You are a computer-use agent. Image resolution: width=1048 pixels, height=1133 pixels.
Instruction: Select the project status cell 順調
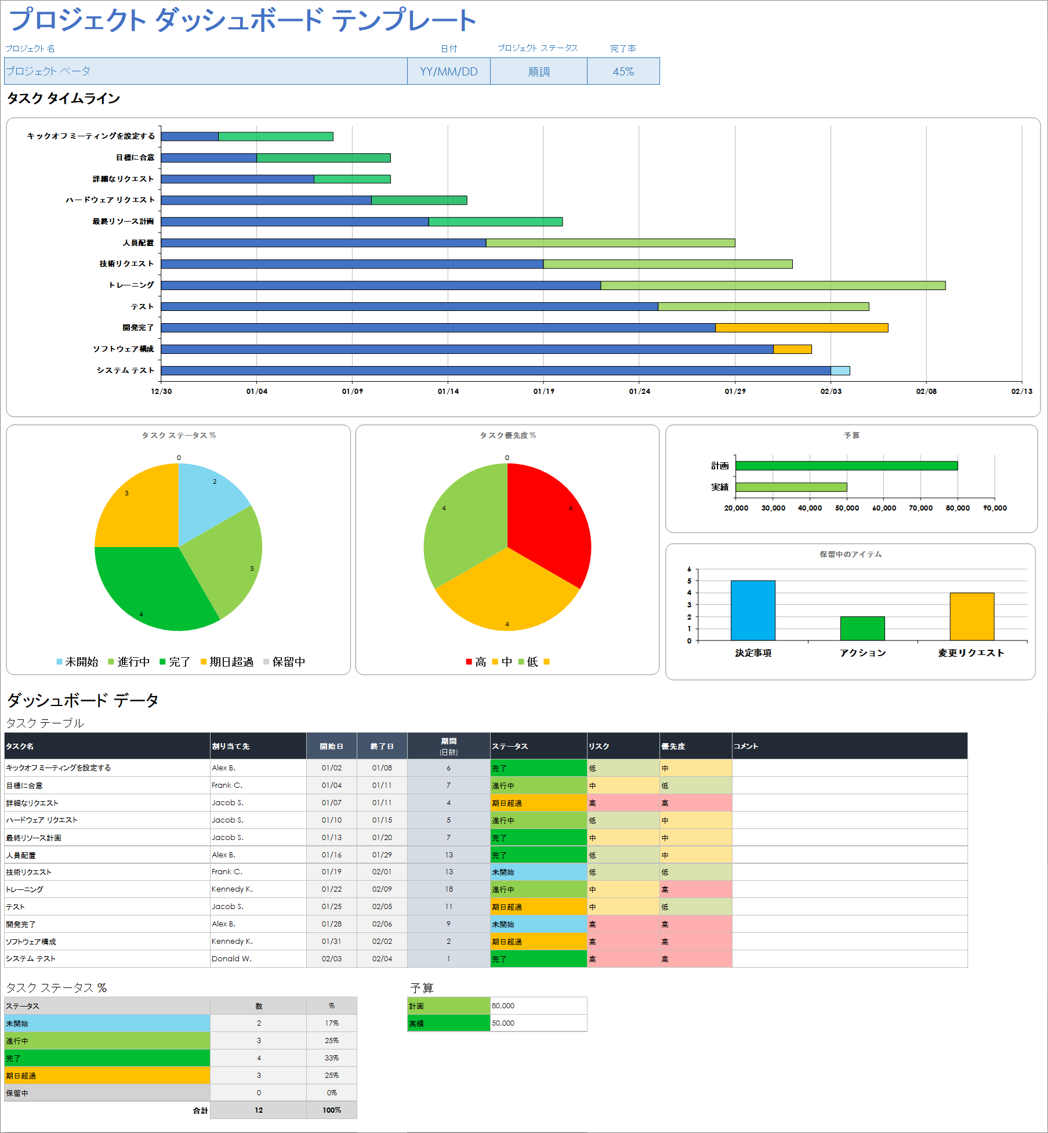pyautogui.click(x=539, y=71)
